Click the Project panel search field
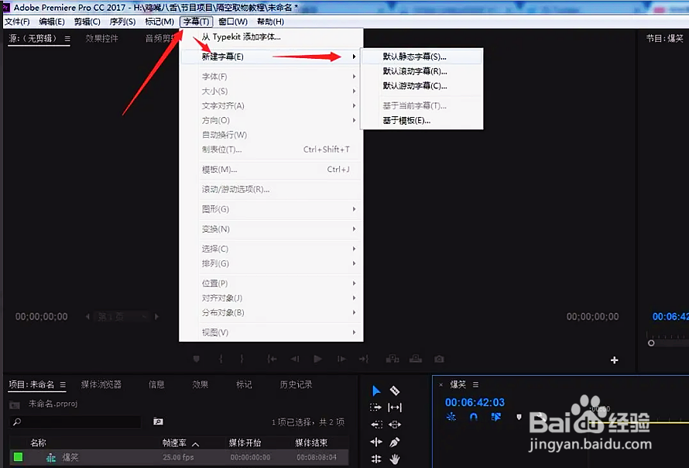Image resolution: width=689 pixels, height=468 pixels. [76, 422]
